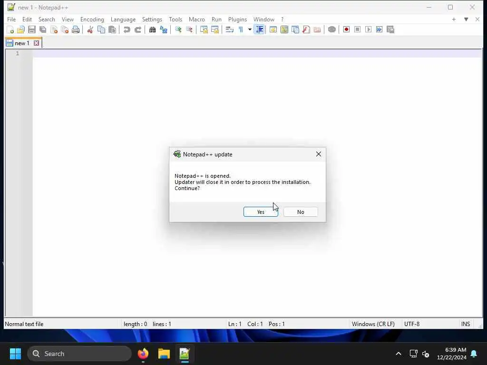This screenshot has height=365, width=487.
Task: Start macro recording with red dot icon
Action: pyautogui.click(x=346, y=29)
